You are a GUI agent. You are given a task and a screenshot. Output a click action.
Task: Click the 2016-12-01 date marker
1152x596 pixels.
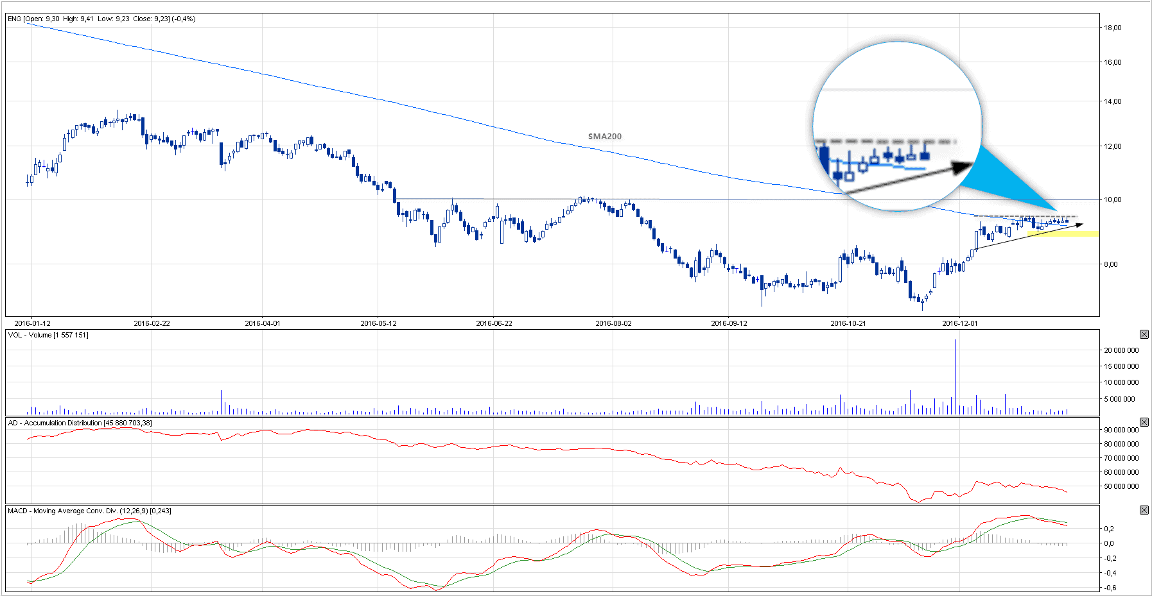point(959,323)
